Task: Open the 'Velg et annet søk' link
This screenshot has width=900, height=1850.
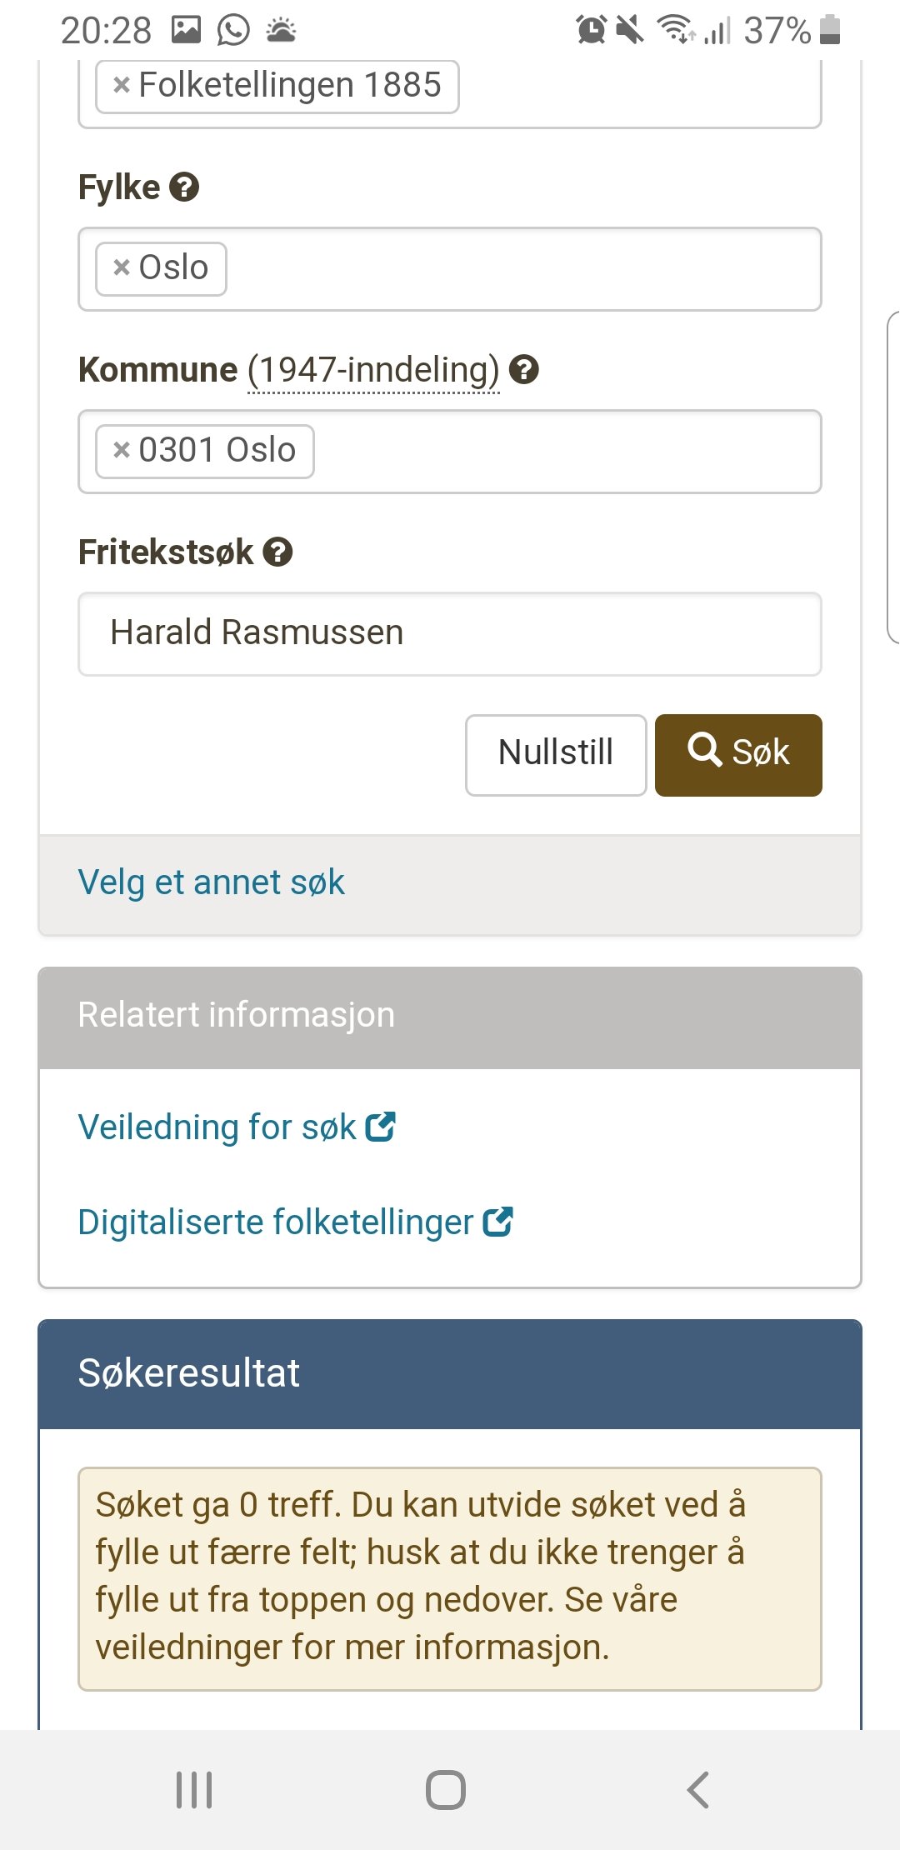Action: click(x=211, y=882)
